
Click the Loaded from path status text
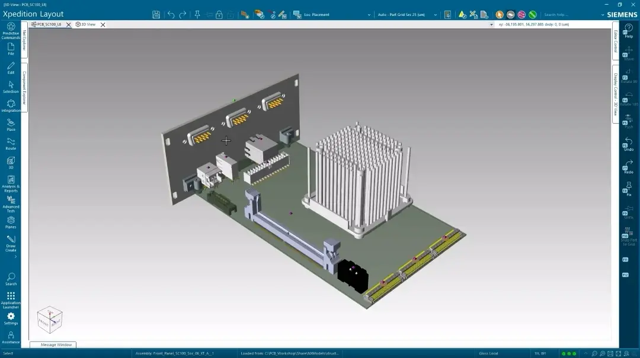point(290,353)
